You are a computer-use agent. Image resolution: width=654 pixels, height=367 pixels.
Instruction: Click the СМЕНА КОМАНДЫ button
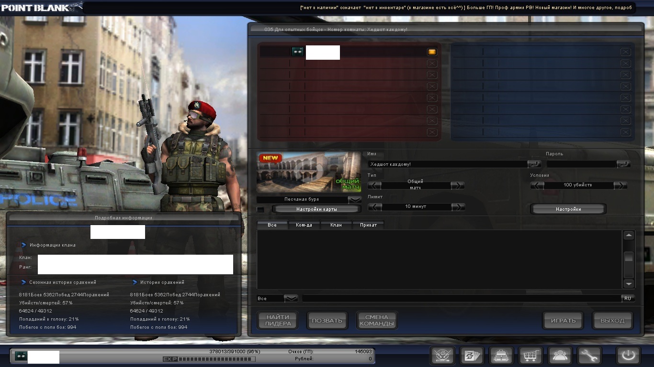point(377,321)
